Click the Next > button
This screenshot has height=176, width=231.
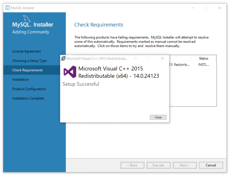[185, 165]
